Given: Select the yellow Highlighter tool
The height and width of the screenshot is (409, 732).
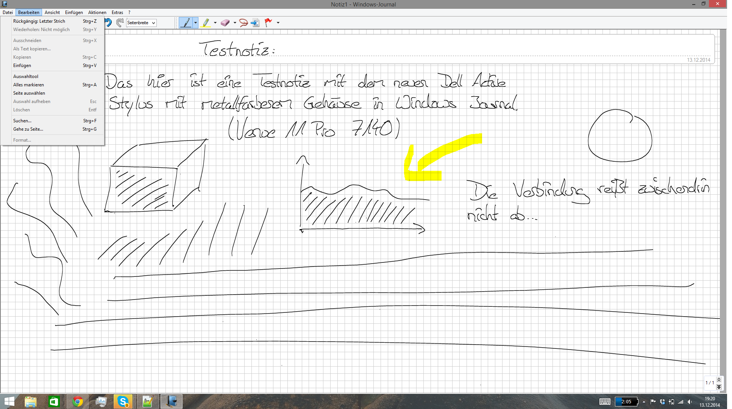Looking at the screenshot, I should (206, 23).
